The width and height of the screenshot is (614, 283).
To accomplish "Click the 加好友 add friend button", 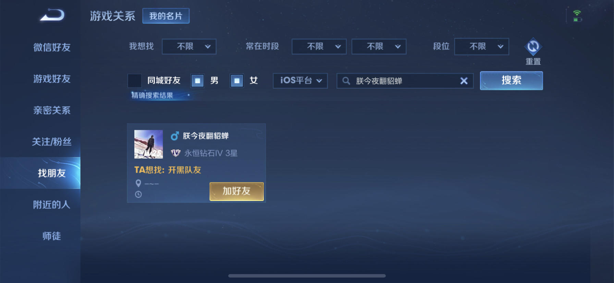I will 237,191.
